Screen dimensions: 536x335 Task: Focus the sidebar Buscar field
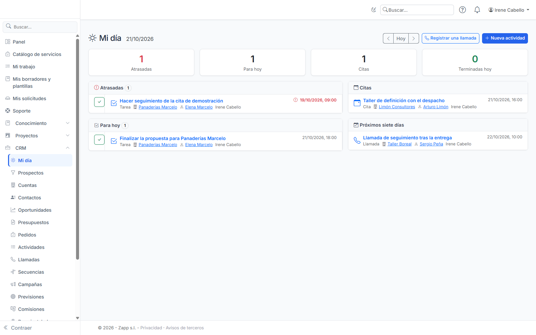tap(40, 27)
